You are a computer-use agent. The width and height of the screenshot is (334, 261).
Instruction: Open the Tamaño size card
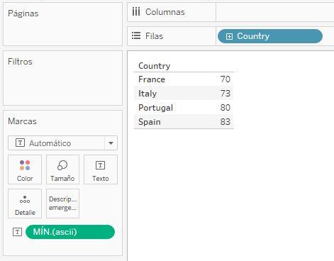pos(62,170)
